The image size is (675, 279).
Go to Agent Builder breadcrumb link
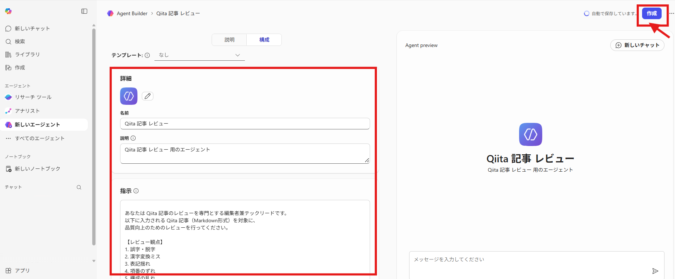132,13
